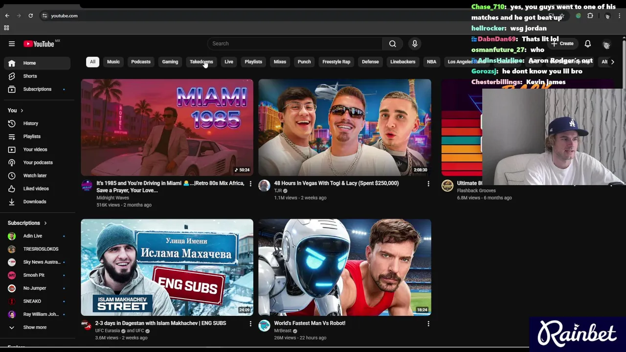The image size is (626, 352).
Task: Click the TJR channel avatar
Action: click(x=264, y=185)
